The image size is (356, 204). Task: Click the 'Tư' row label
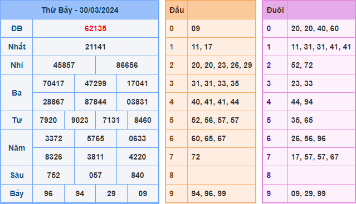click(x=17, y=120)
